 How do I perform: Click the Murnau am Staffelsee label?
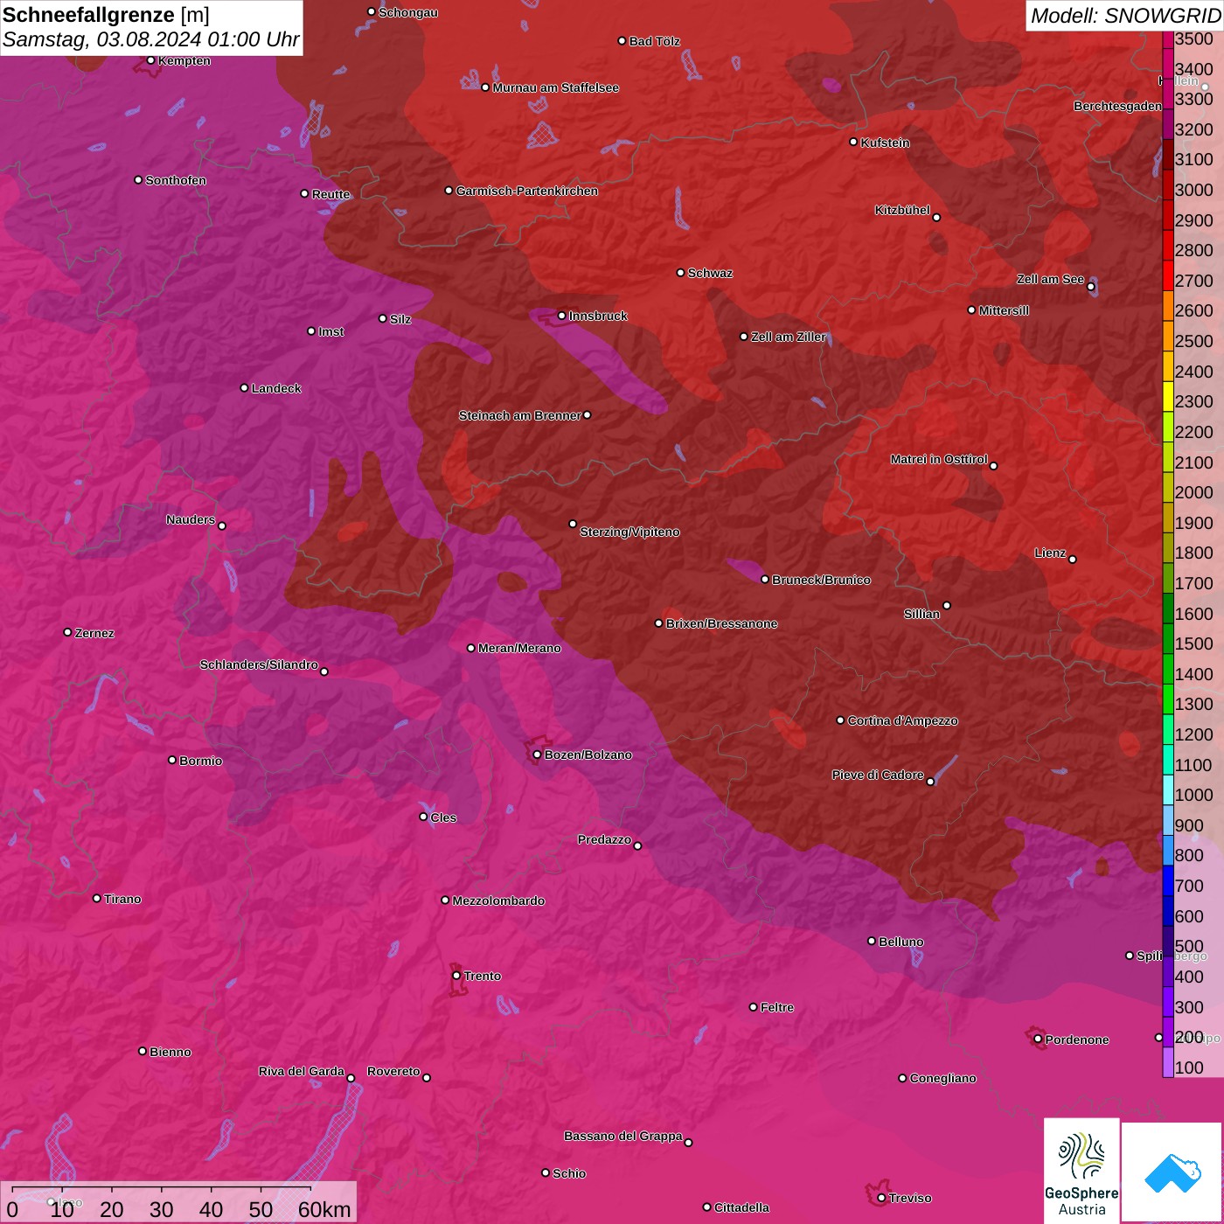[556, 87]
